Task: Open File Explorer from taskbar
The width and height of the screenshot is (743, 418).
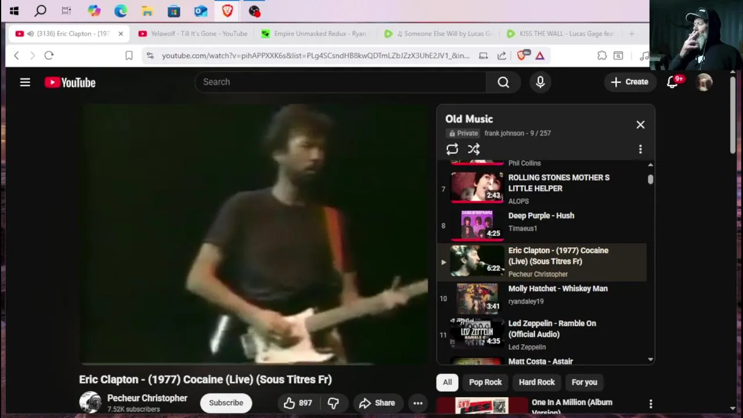Action: pos(147,10)
